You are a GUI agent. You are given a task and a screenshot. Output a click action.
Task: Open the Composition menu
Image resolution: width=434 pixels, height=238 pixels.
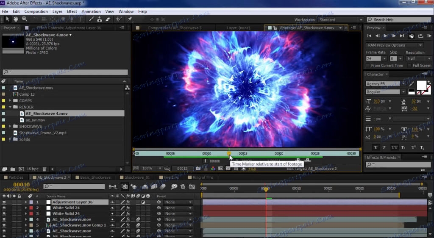tap(36, 11)
